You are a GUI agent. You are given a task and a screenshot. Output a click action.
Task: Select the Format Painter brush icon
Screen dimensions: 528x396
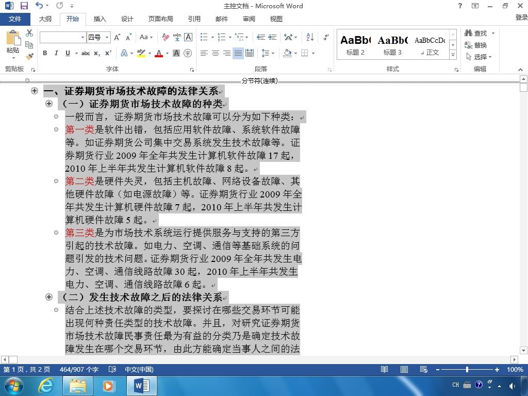[x=29, y=56]
